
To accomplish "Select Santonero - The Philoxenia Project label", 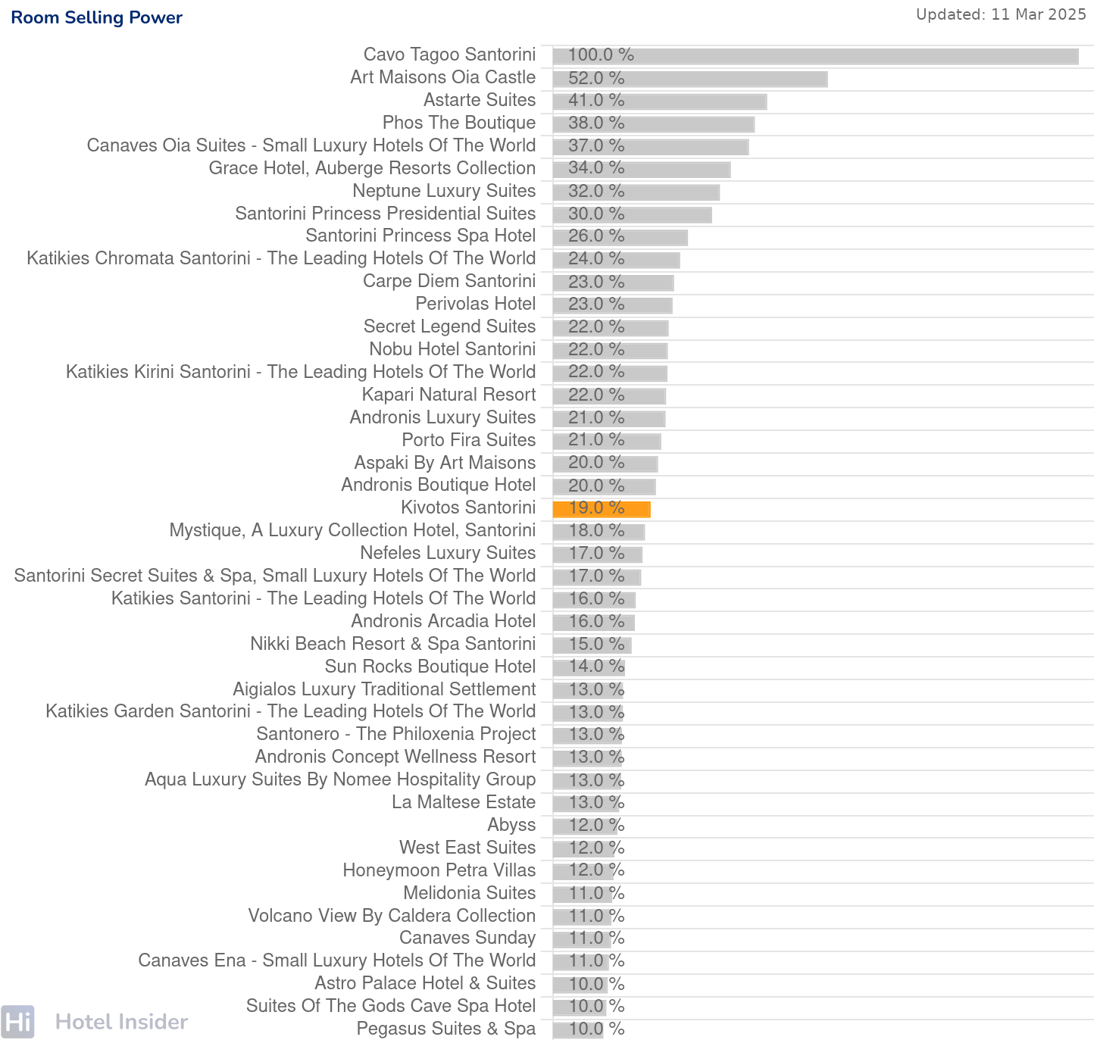I will click(x=395, y=734).
